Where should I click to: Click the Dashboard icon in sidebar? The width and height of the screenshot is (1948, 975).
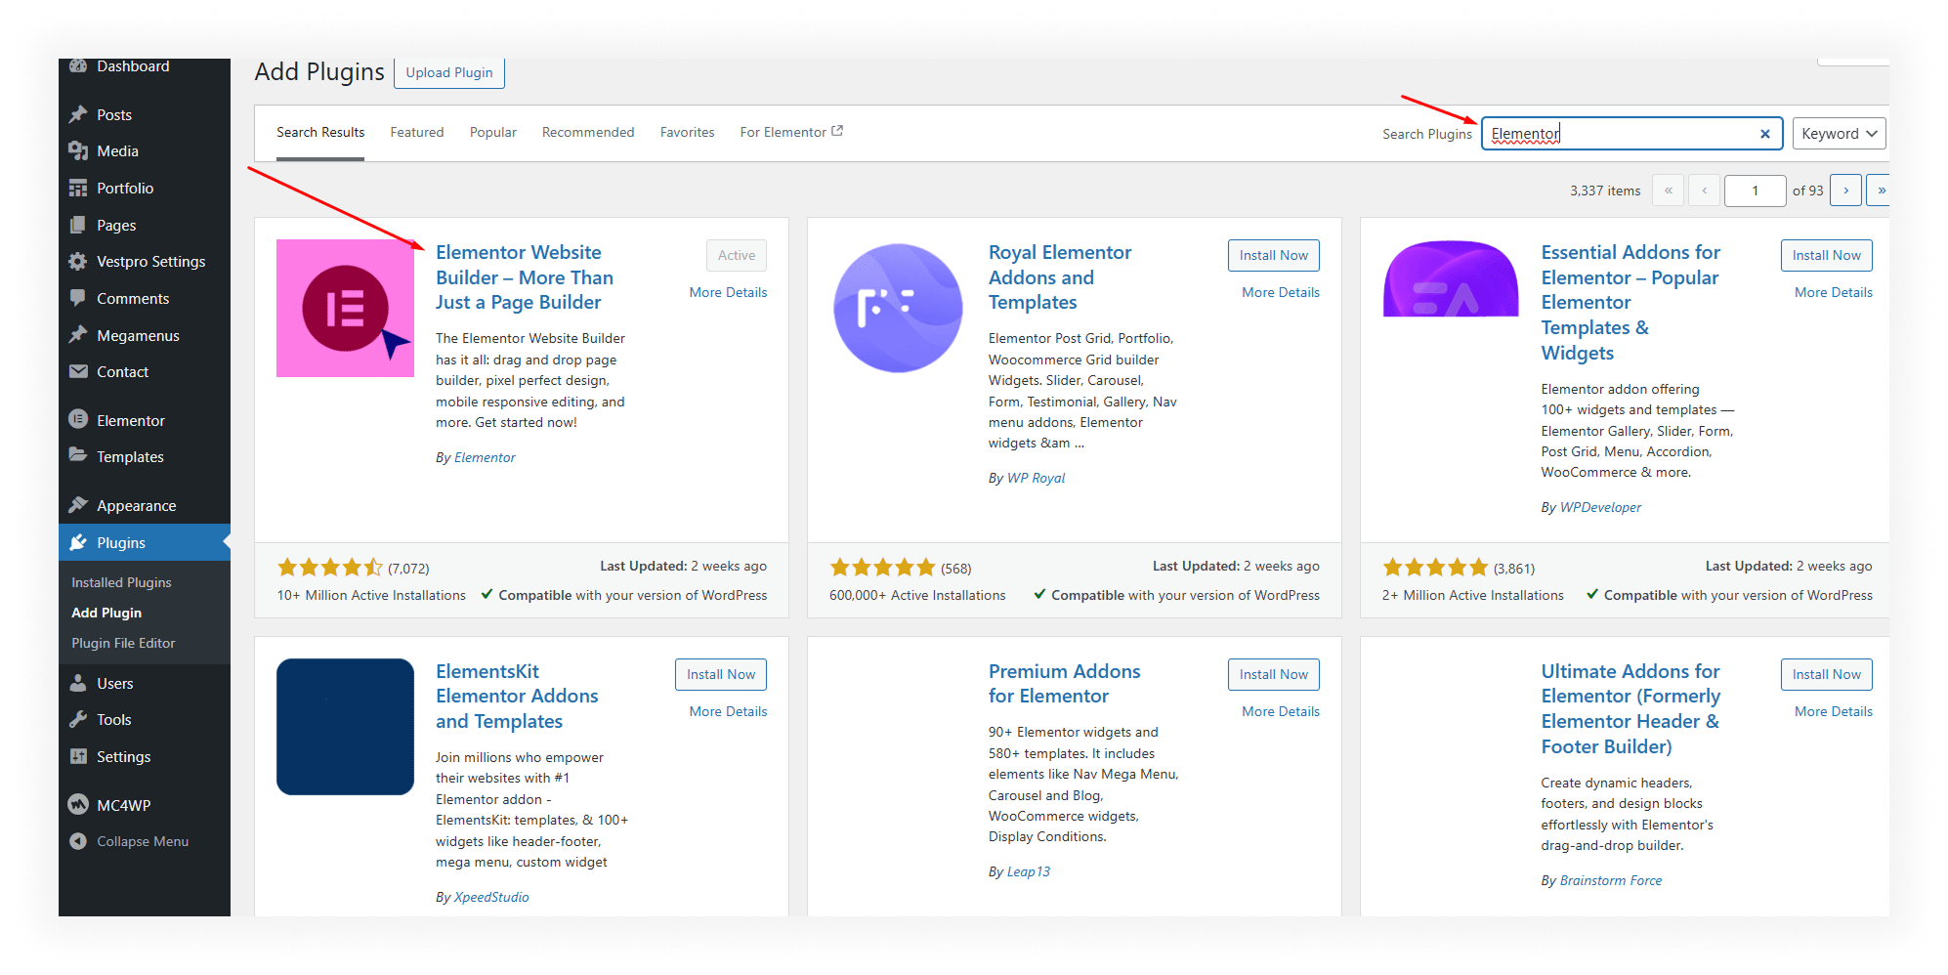click(78, 65)
